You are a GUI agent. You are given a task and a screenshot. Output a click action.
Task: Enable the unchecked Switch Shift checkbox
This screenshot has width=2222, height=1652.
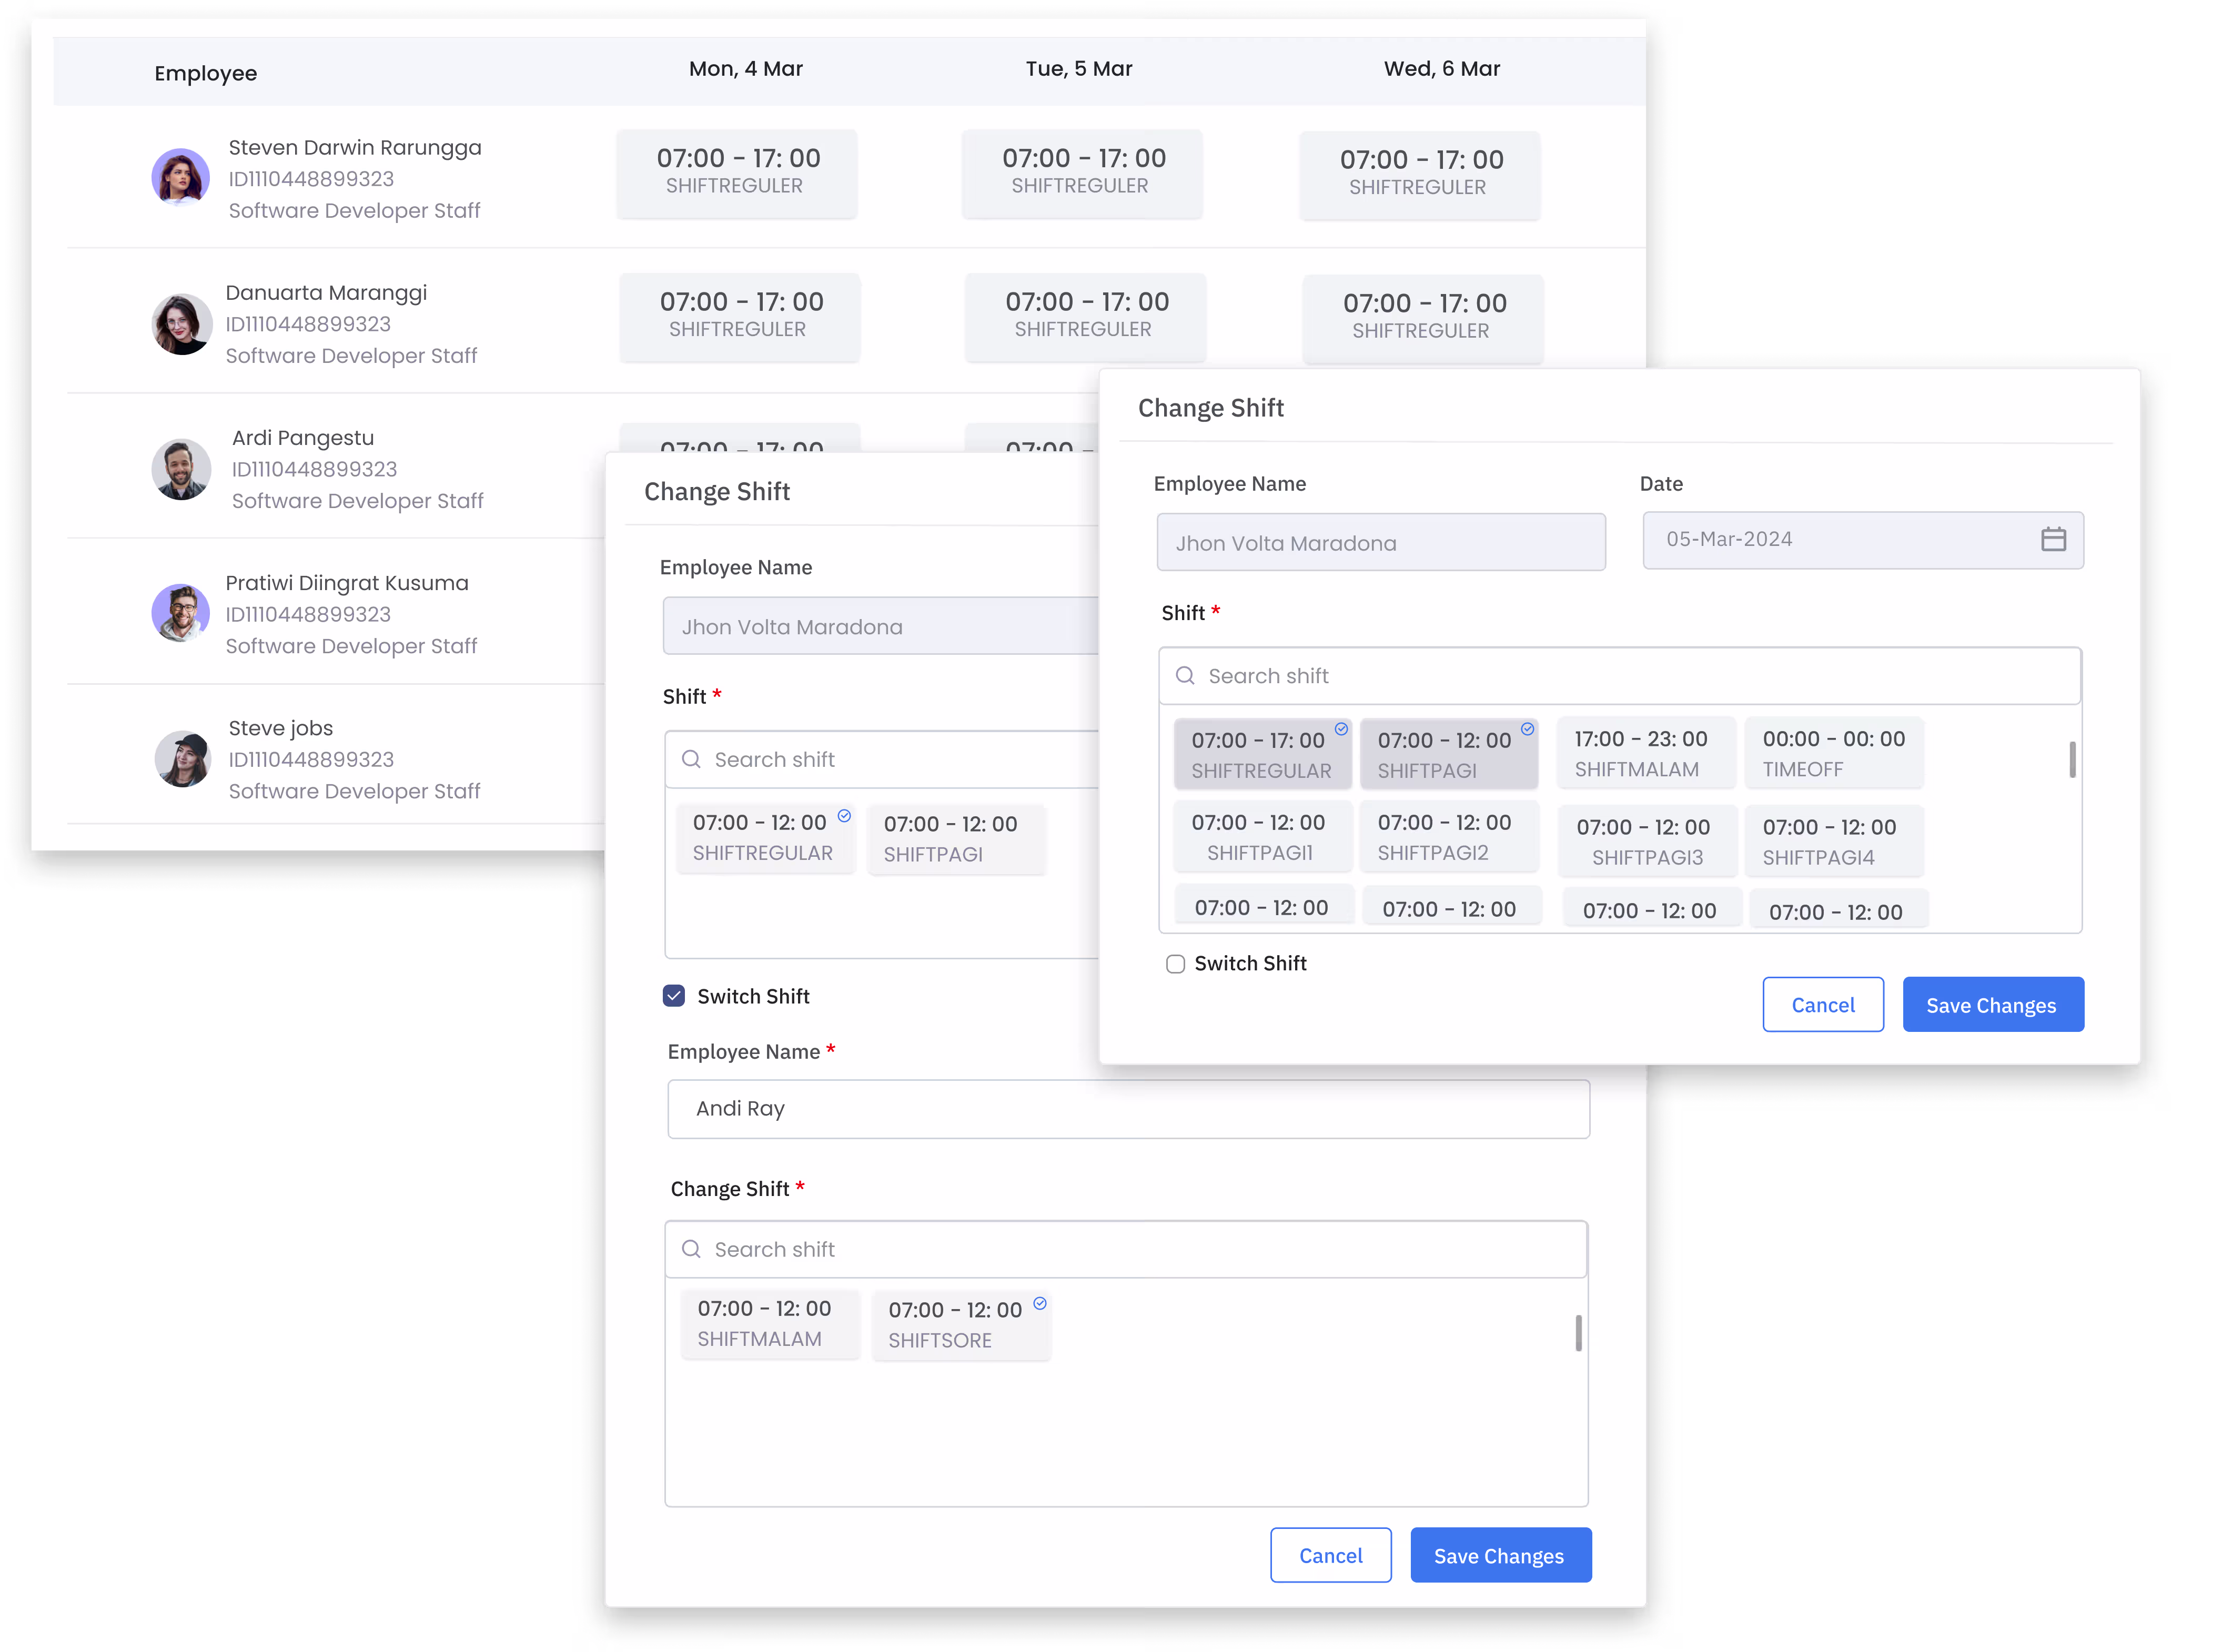pyautogui.click(x=1175, y=964)
